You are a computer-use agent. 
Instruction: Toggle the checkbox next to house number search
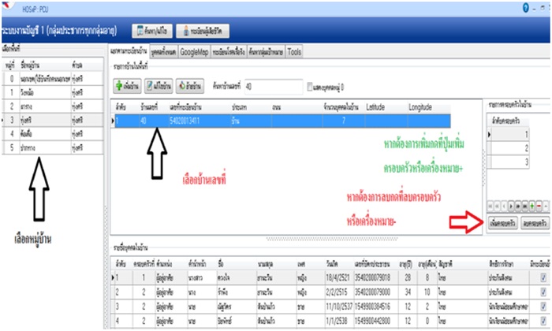click(x=310, y=85)
